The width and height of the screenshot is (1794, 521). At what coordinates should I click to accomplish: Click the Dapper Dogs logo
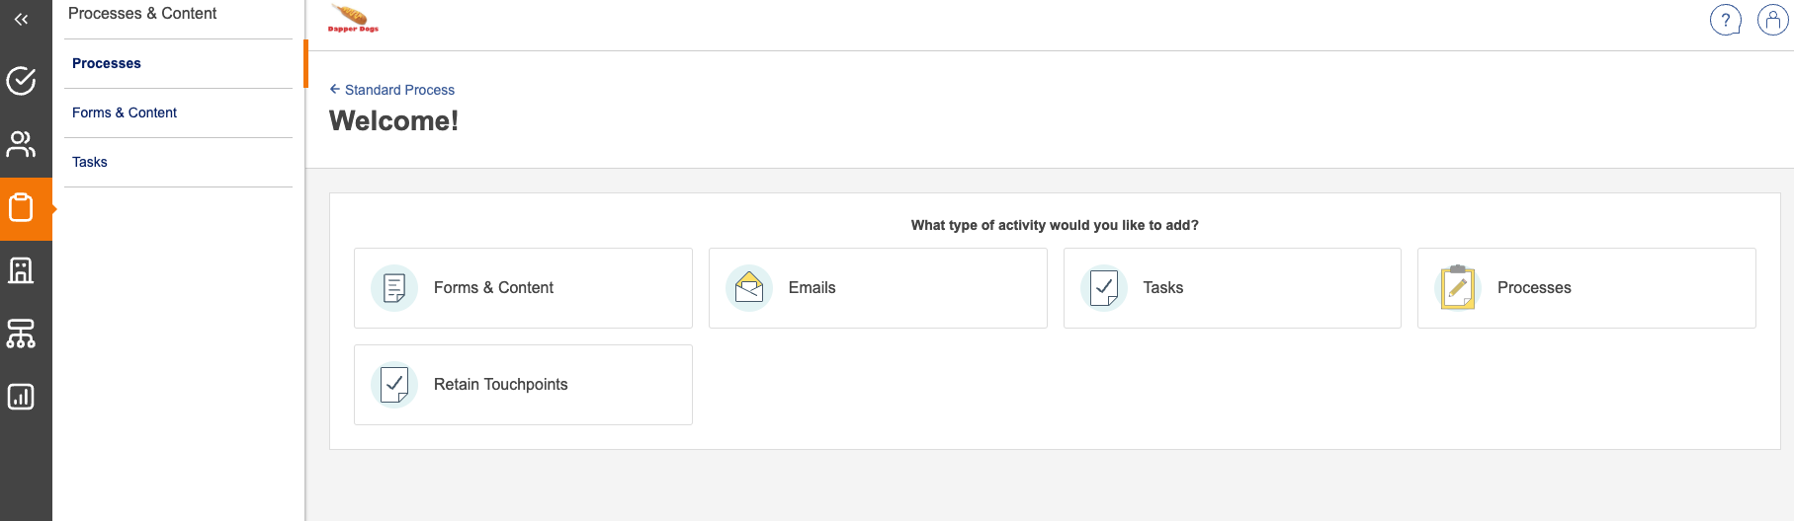[x=353, y=19]
